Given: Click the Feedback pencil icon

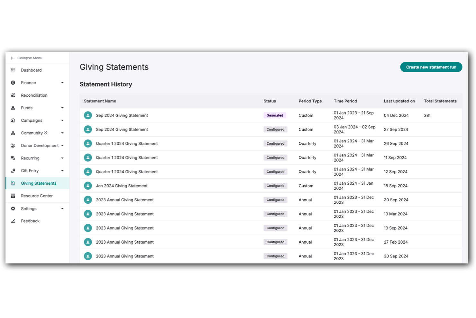Looking at the screenshot, I should (x=13, y=221).
